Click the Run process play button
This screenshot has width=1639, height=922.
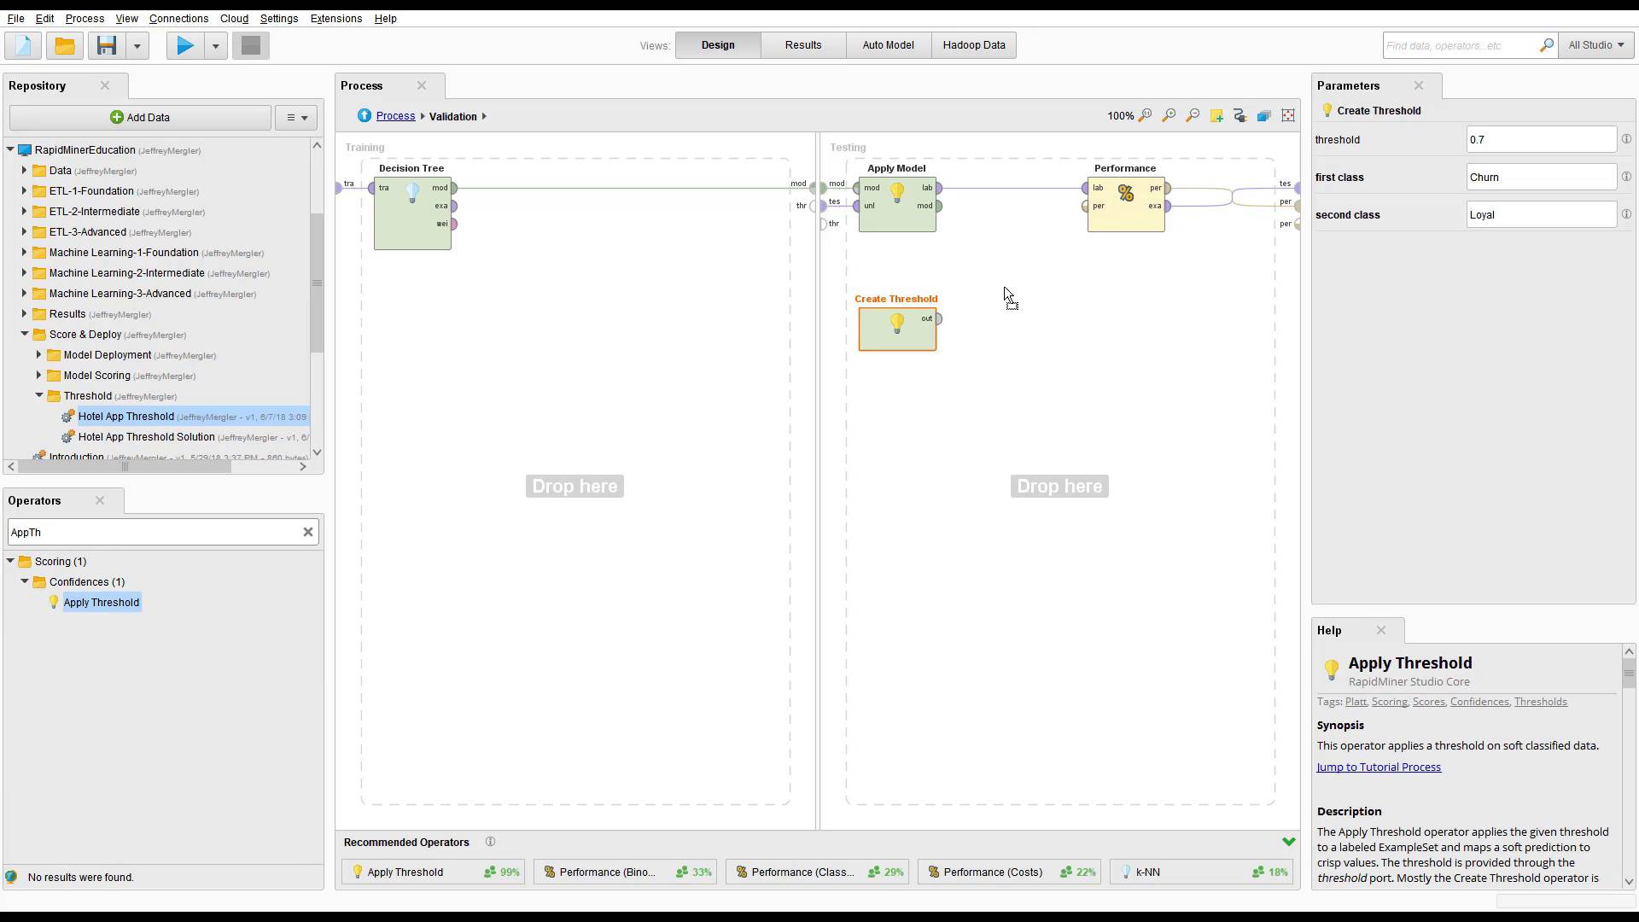(x=184, y=45)
